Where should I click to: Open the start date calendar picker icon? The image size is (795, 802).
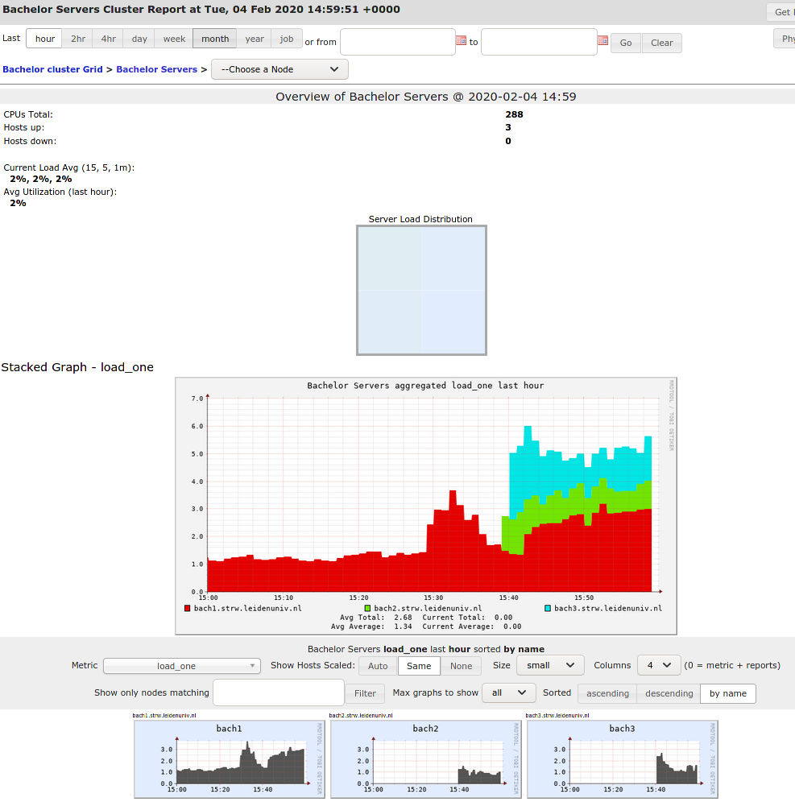coord(461,40)
